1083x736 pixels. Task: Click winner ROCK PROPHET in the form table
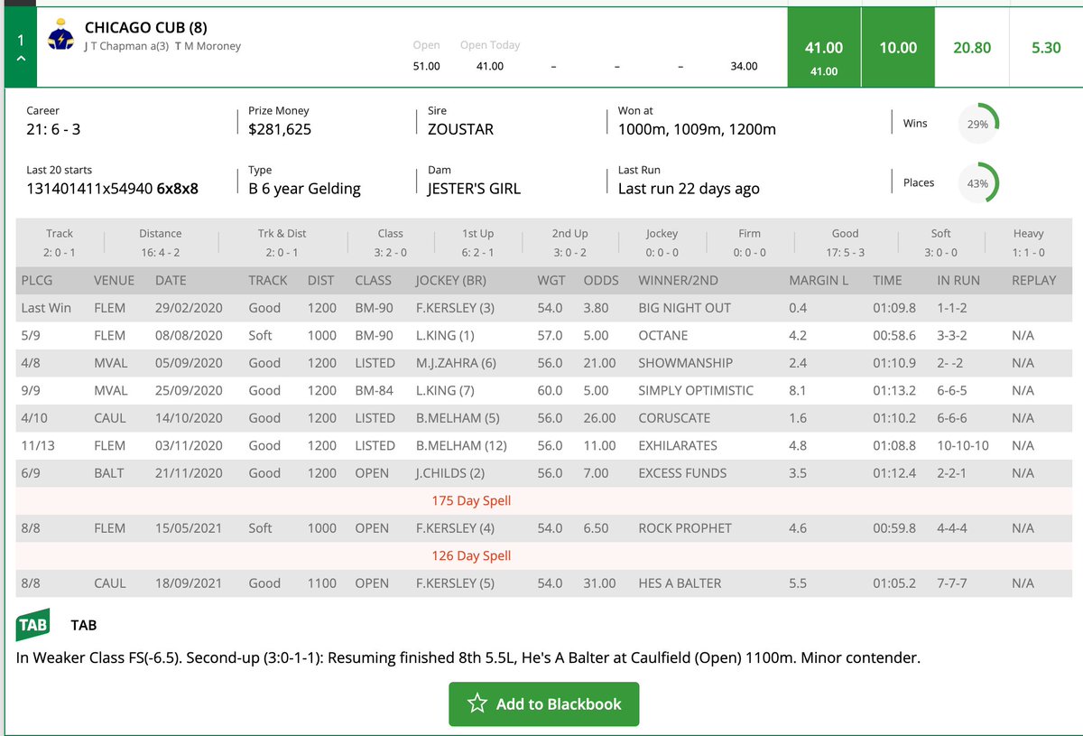684,528
